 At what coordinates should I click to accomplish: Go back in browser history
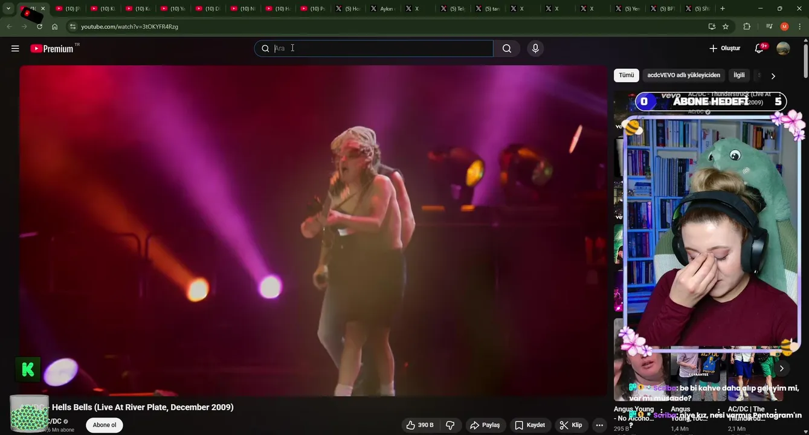pos(9,27)
